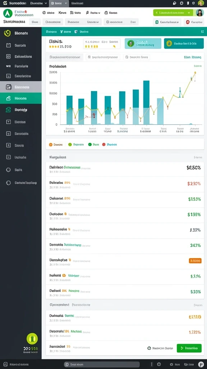Click the light green legend dot below the chart

click(x=70, y=145)
